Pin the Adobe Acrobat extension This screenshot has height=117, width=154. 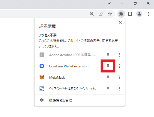point(108,55)
